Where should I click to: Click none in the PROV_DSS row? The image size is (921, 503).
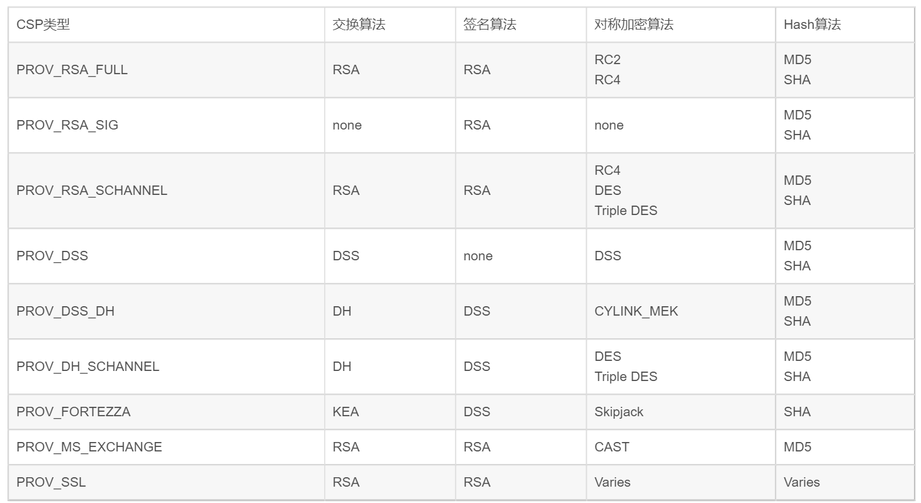click(x=478, y=256)
